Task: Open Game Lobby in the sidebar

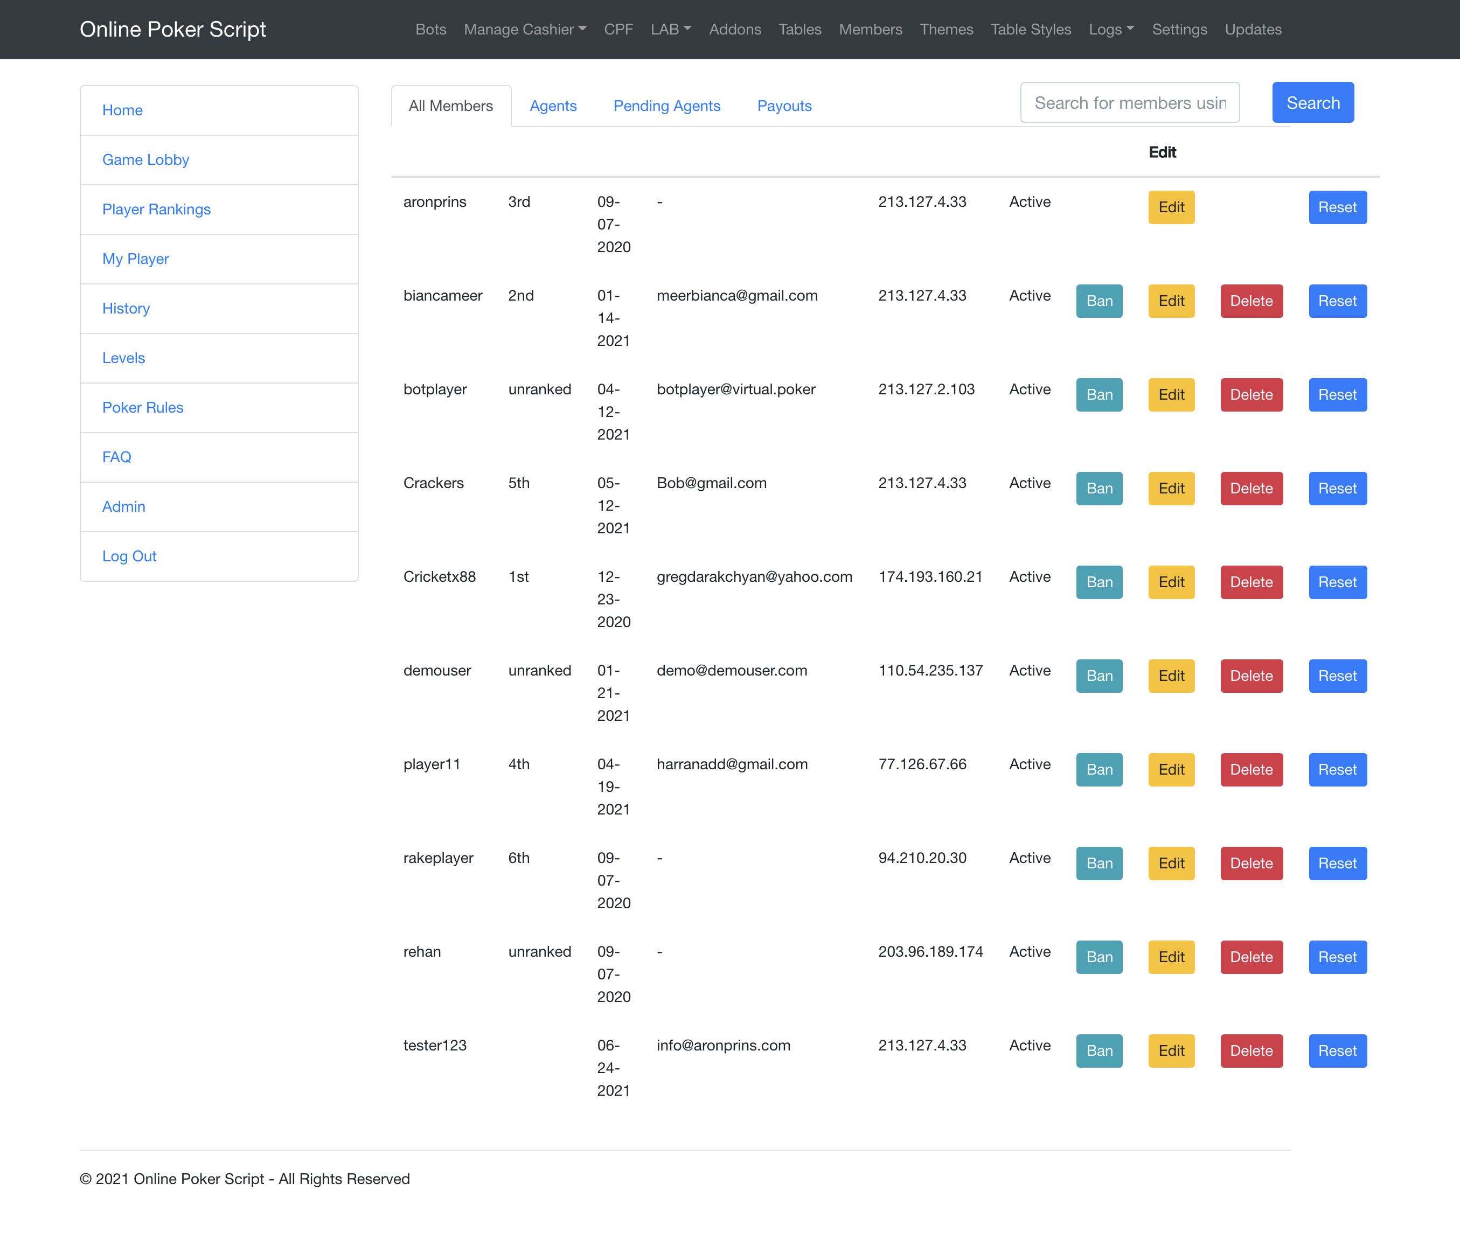Action: click(146, 160)
